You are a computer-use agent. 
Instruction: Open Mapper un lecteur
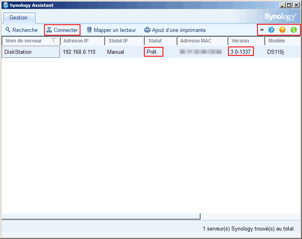pos(112,30)
